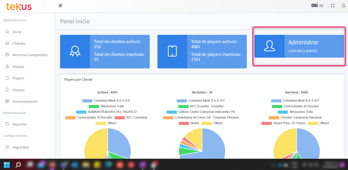
Task: Enter fullscreen mode via expand icon
Action: 333,6
